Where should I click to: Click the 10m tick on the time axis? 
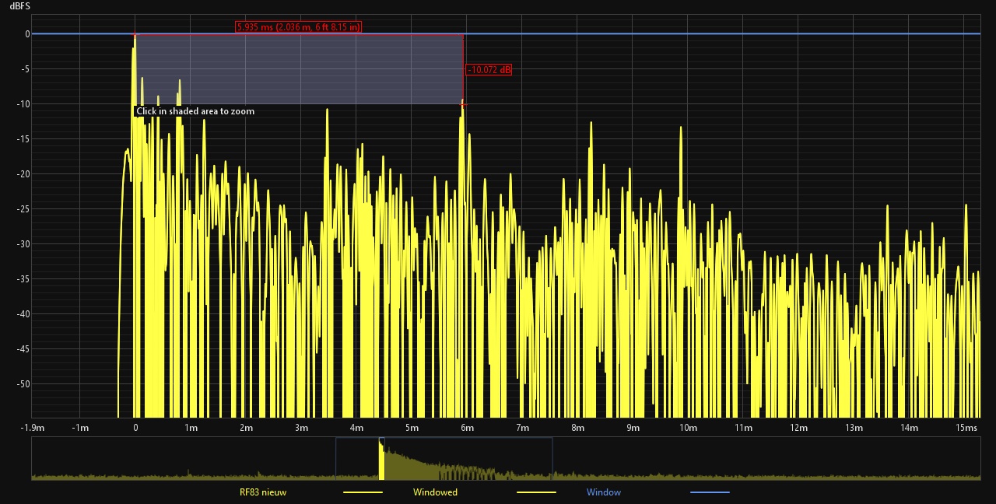(688, 428)
